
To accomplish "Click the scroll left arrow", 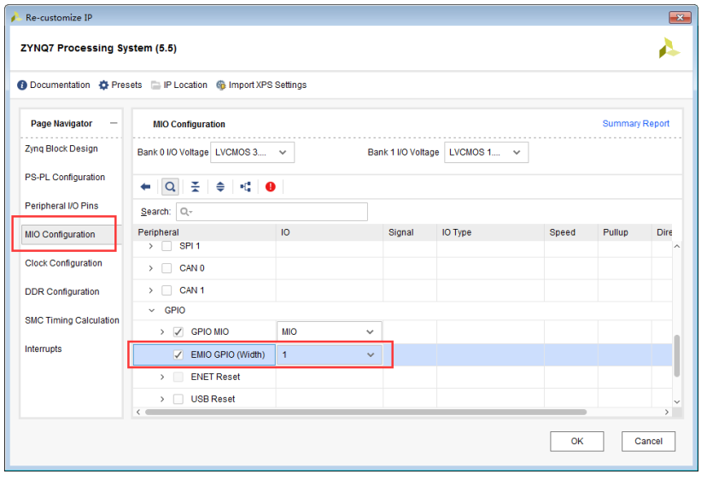I will [138, 412].
